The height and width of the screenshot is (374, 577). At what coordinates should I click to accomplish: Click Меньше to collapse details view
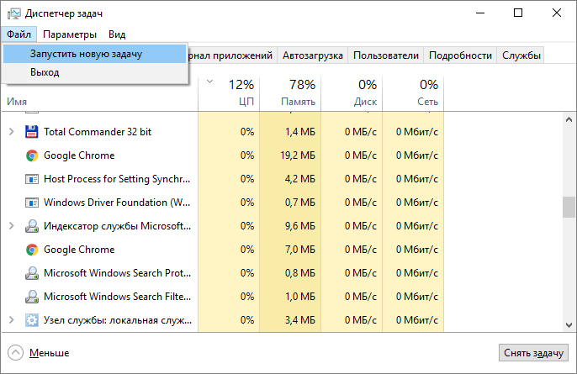pyautogui.click(x=49, y=353)
